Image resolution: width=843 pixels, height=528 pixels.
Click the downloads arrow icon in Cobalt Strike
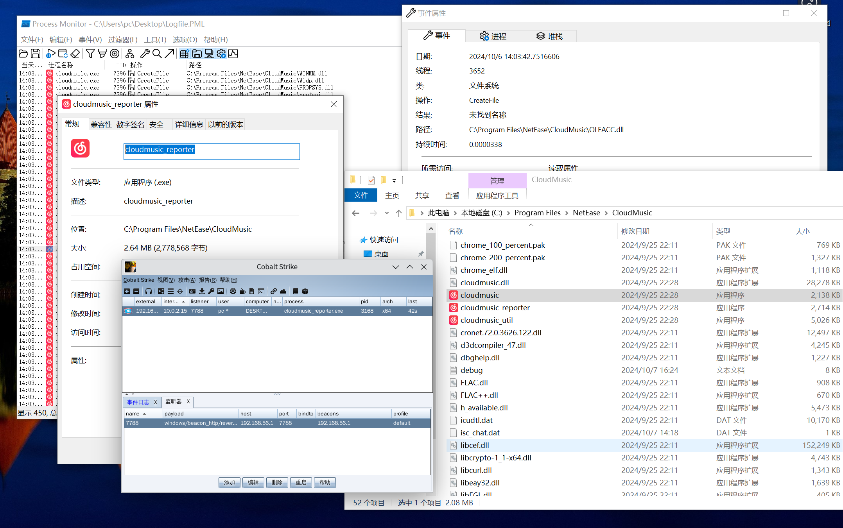(202, 291)
